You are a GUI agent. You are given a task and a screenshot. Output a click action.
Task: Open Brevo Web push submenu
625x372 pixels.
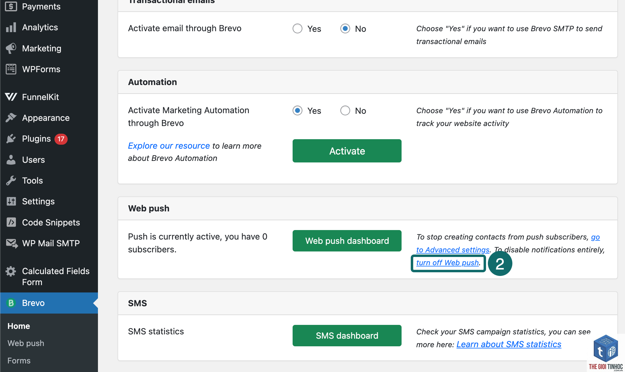point(26,343)
